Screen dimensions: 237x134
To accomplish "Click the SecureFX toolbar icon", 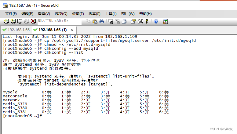I will pyautogui.click(x=165, y=21).
